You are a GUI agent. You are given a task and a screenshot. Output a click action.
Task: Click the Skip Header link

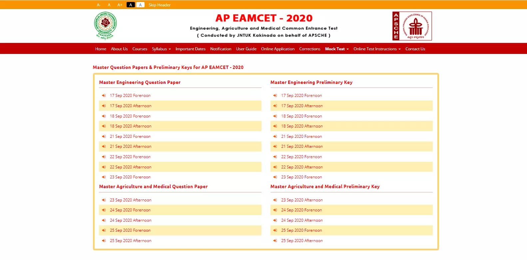(160, 5)
